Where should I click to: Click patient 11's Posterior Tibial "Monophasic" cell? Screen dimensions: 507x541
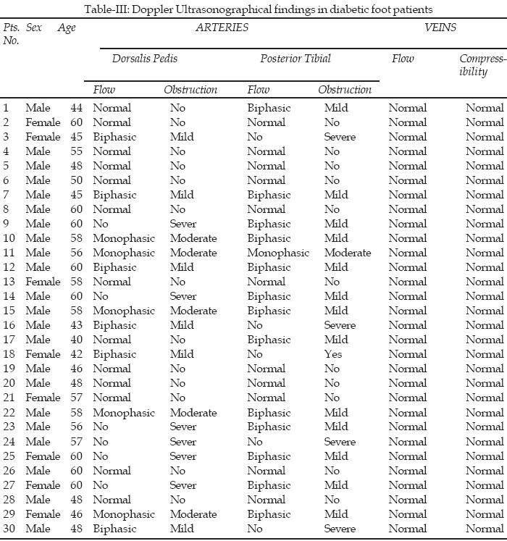pyautogui.click(x=278, y=253)
